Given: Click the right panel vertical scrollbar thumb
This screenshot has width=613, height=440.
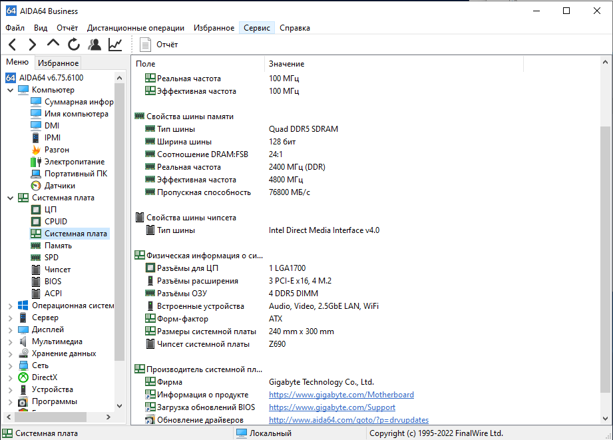Looking at the screenshot, I should tap(605, 260).
